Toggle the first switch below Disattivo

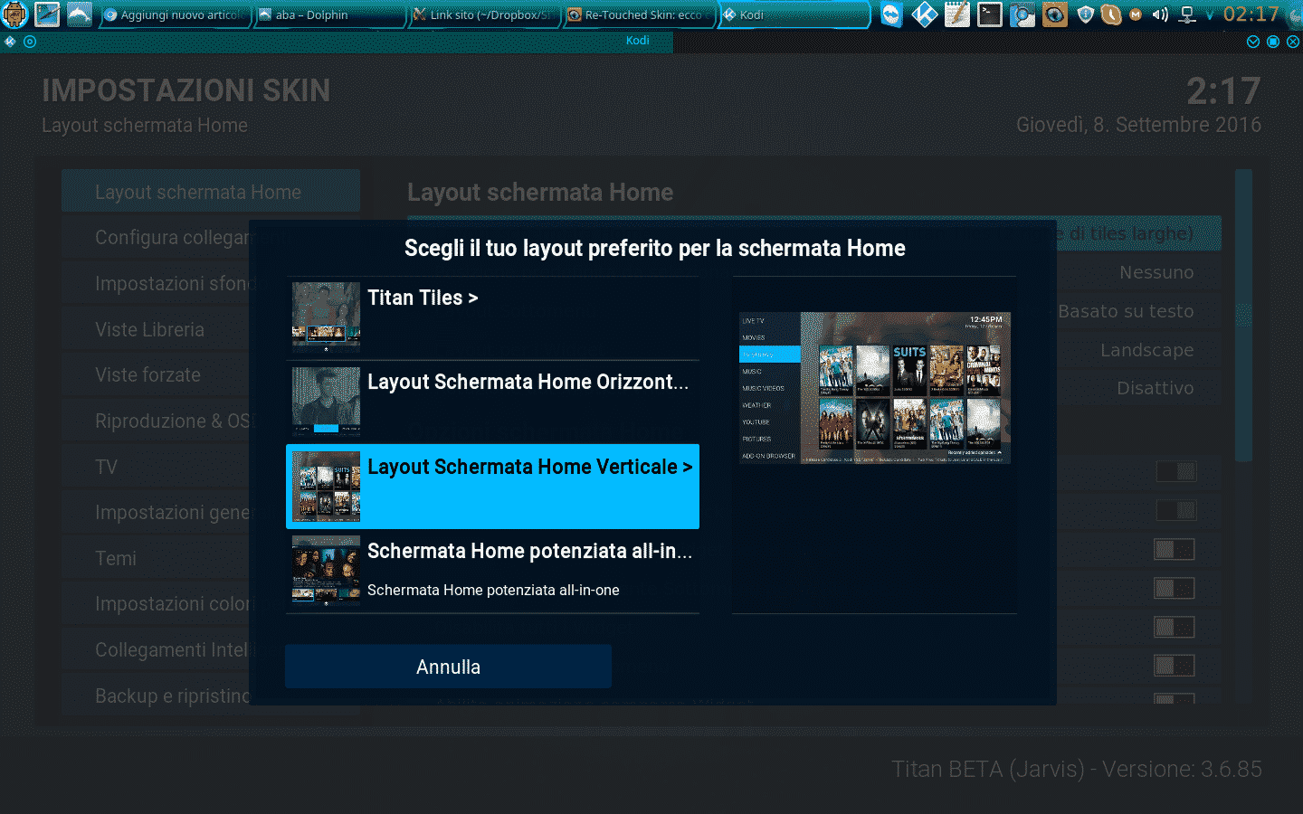[x=1175, y=471]
